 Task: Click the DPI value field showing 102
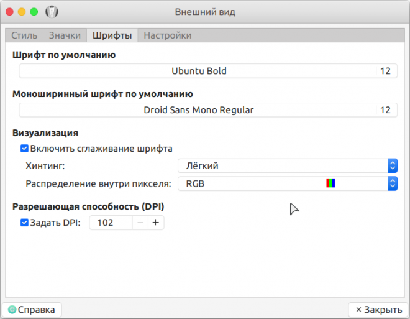click(x=111, y=223)
